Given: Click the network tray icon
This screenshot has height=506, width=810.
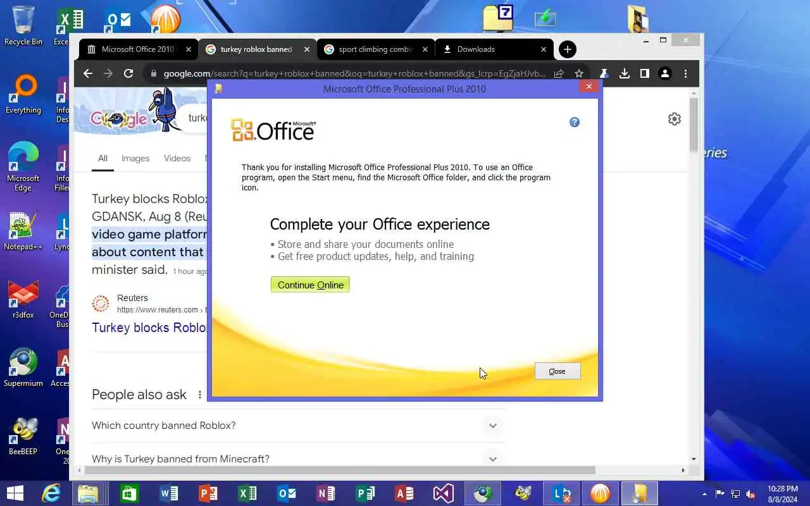Looking at the screenshot, I should pos(735,494).
